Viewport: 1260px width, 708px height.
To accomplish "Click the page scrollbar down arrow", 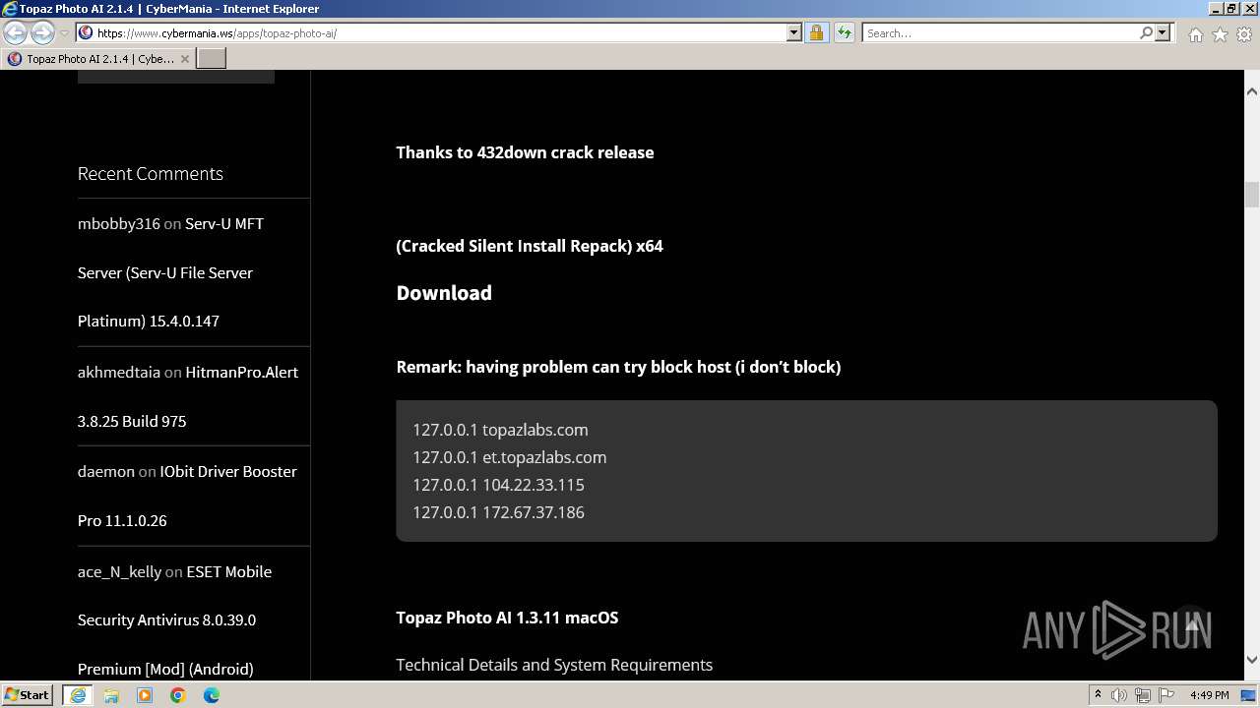I will (x=1252, y=660).
